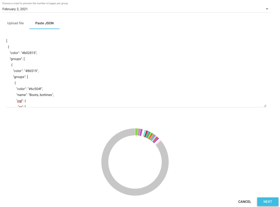Screen dimensions: 280x207
Task: Click the dark red donut chart segment
Action: [x=146, y=134]
